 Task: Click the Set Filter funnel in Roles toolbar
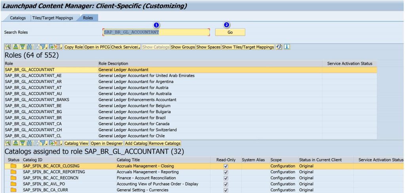[44, 47]
